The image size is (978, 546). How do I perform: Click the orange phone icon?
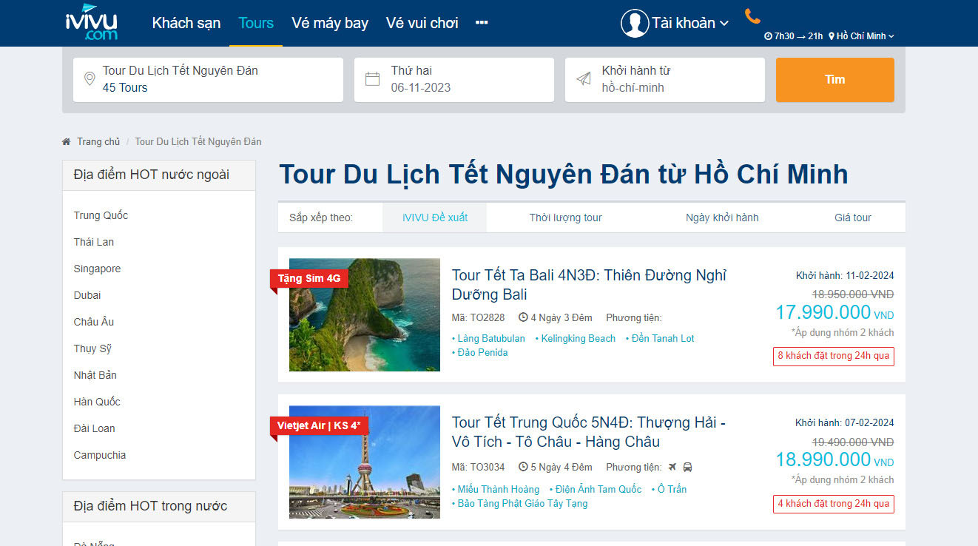click(x=752, y=17)
